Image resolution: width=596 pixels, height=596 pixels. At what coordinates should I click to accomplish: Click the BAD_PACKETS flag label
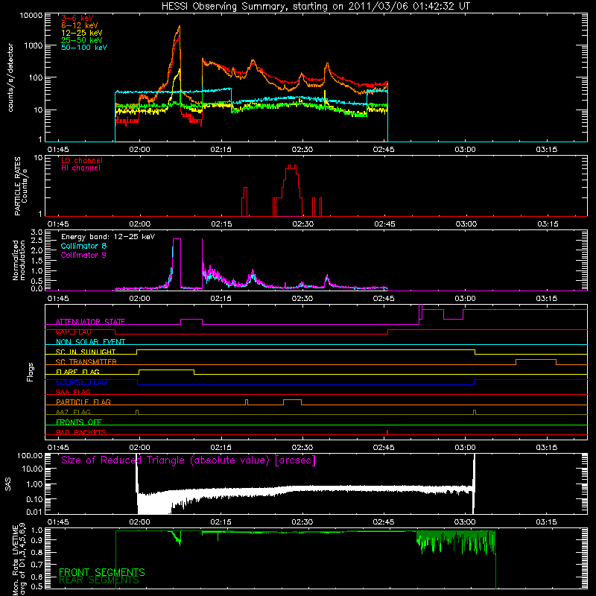(x=81, y=432)
